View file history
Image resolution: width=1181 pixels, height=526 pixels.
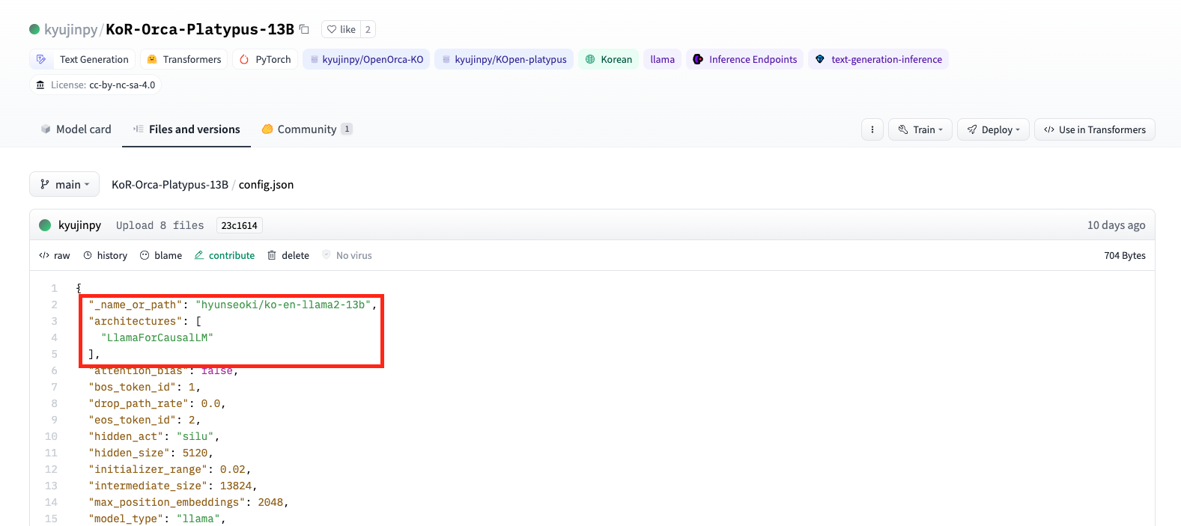click(x=105, y=255)
